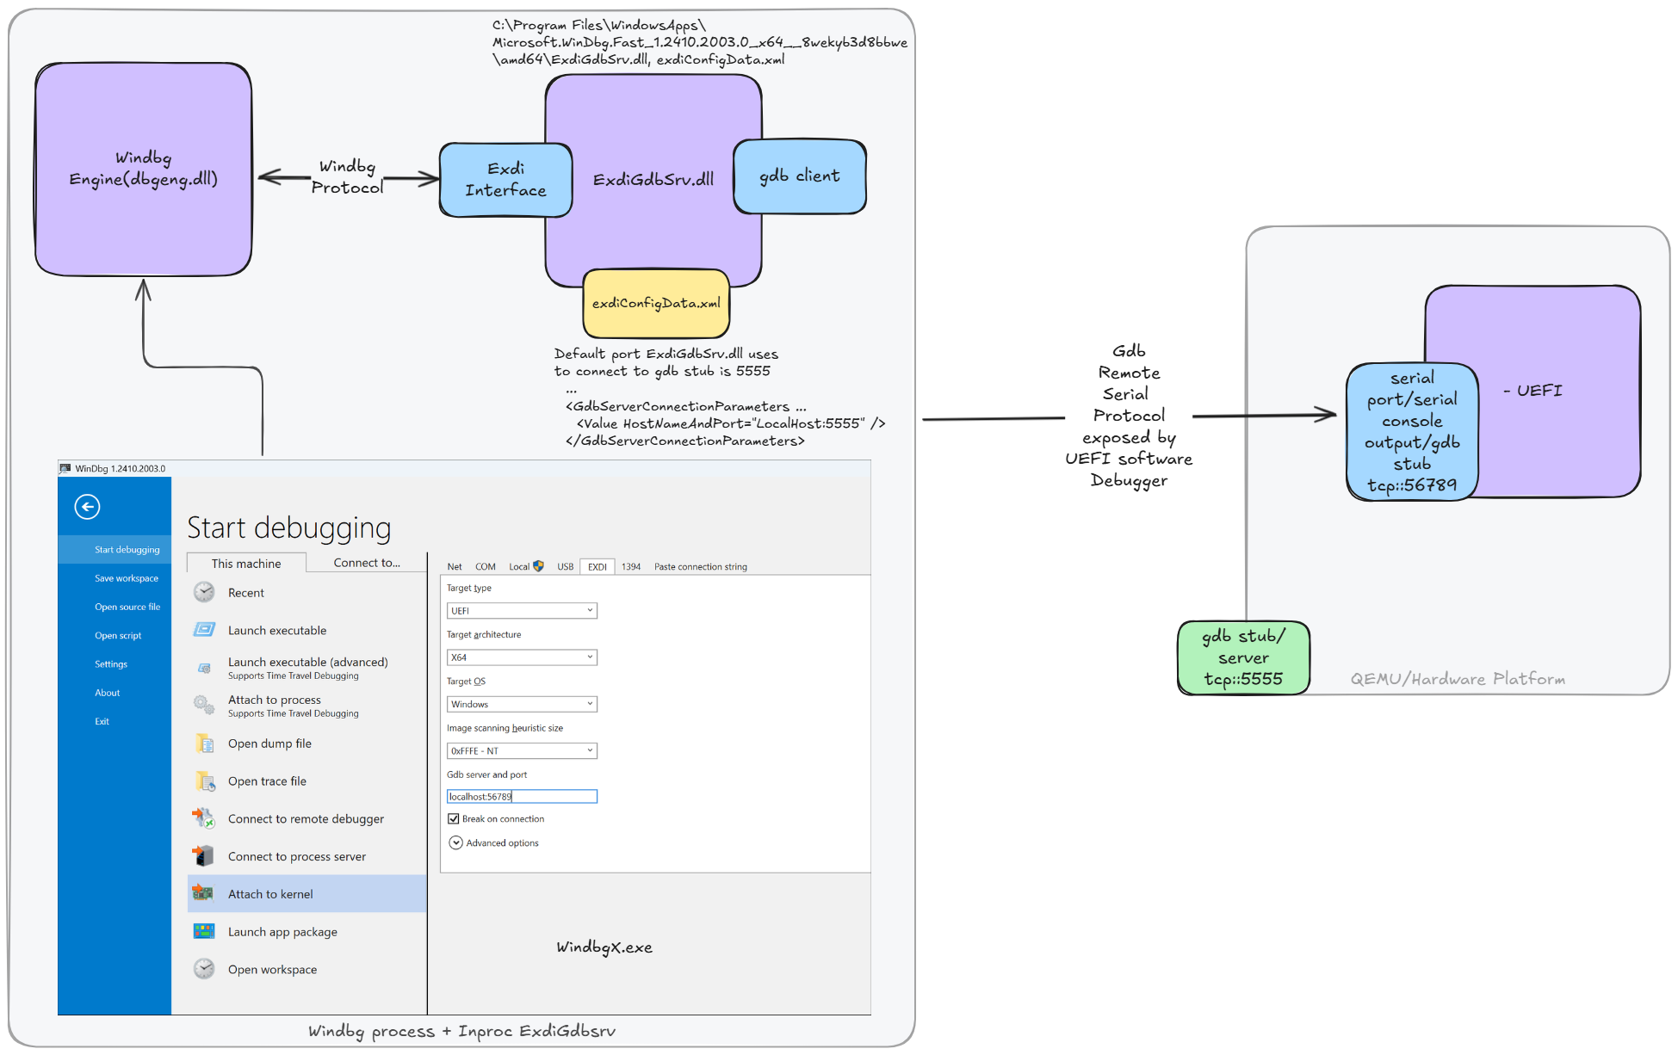Screen dimensions: 1678x1055
Task: Open the Target architecture X64 dropdown
Action: 522,657
